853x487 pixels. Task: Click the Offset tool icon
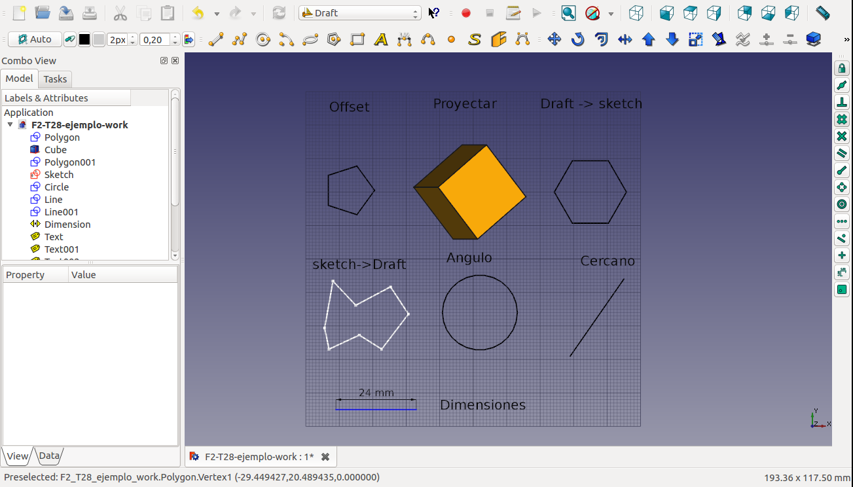point(602,40)
